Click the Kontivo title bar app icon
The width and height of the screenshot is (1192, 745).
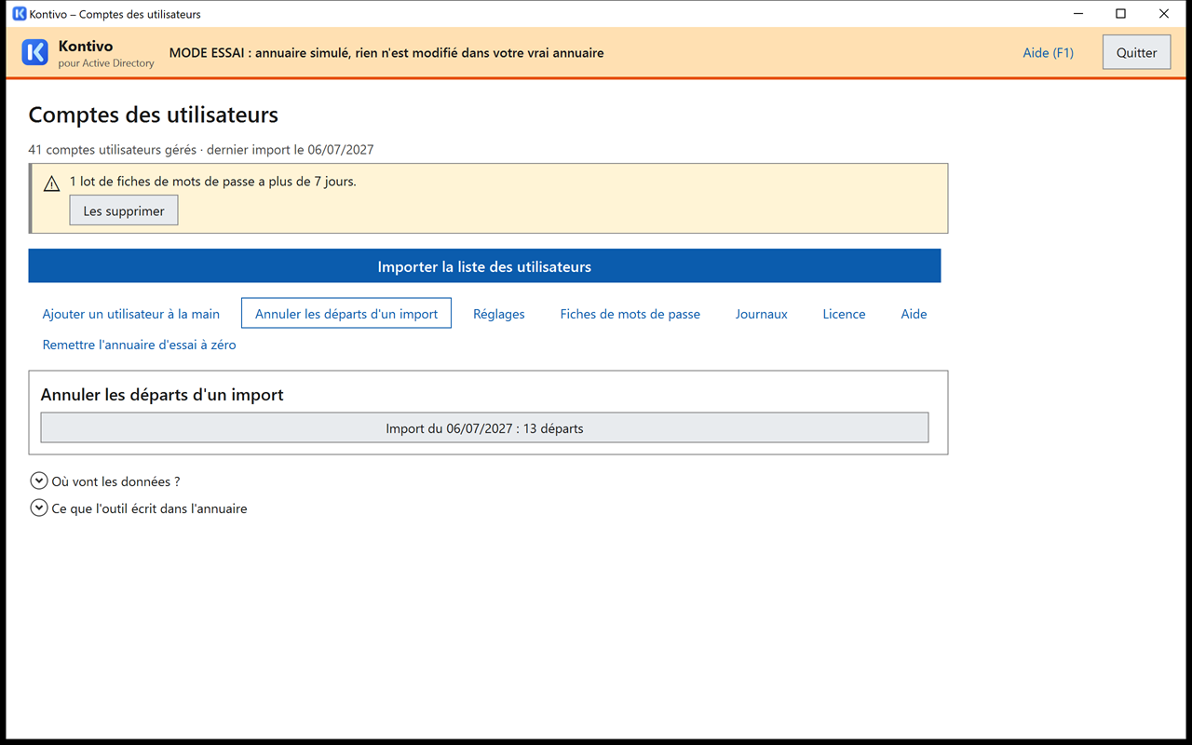(19, 14)
